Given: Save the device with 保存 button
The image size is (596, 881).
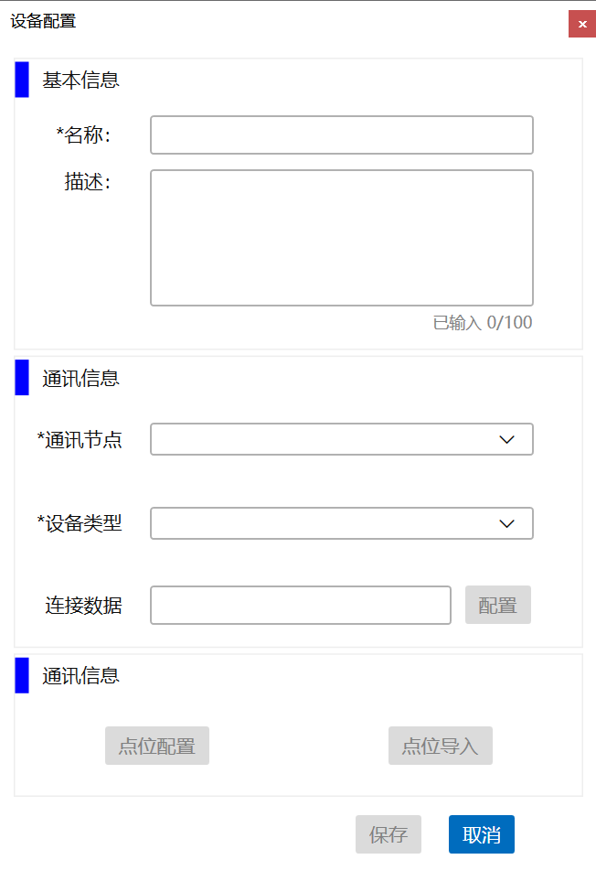Looking at the screenshot, I should (x=388, y=834).
